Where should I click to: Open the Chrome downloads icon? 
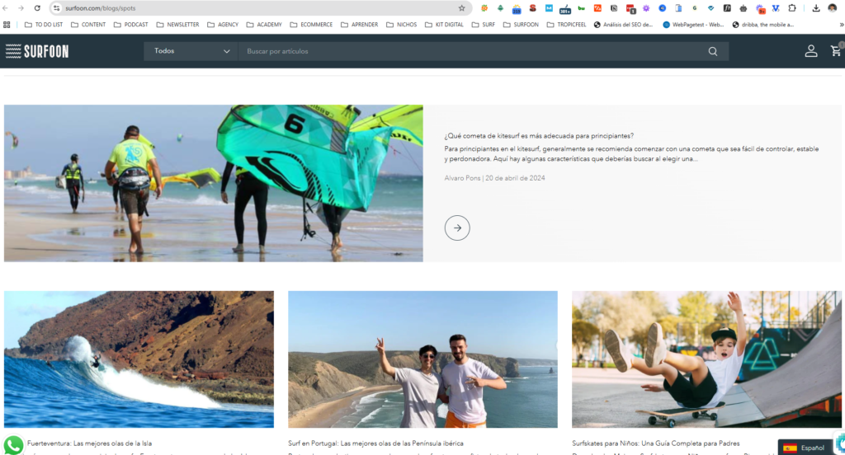815,8
